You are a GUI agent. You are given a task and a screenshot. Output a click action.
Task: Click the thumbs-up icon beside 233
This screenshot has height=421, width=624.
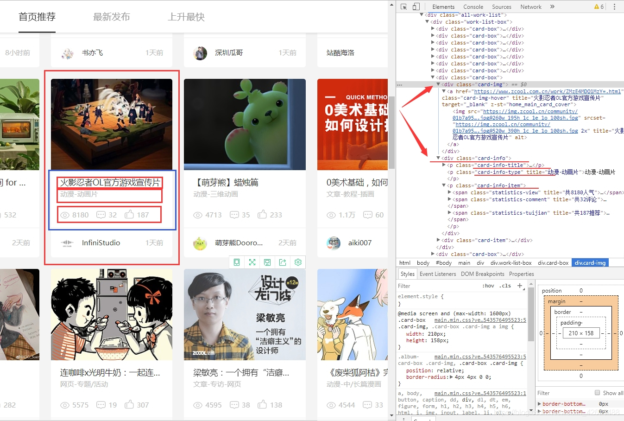(262, 214)
